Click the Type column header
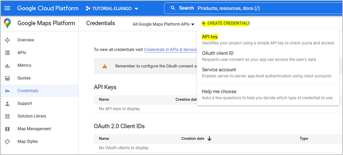 tap(304, 138)
